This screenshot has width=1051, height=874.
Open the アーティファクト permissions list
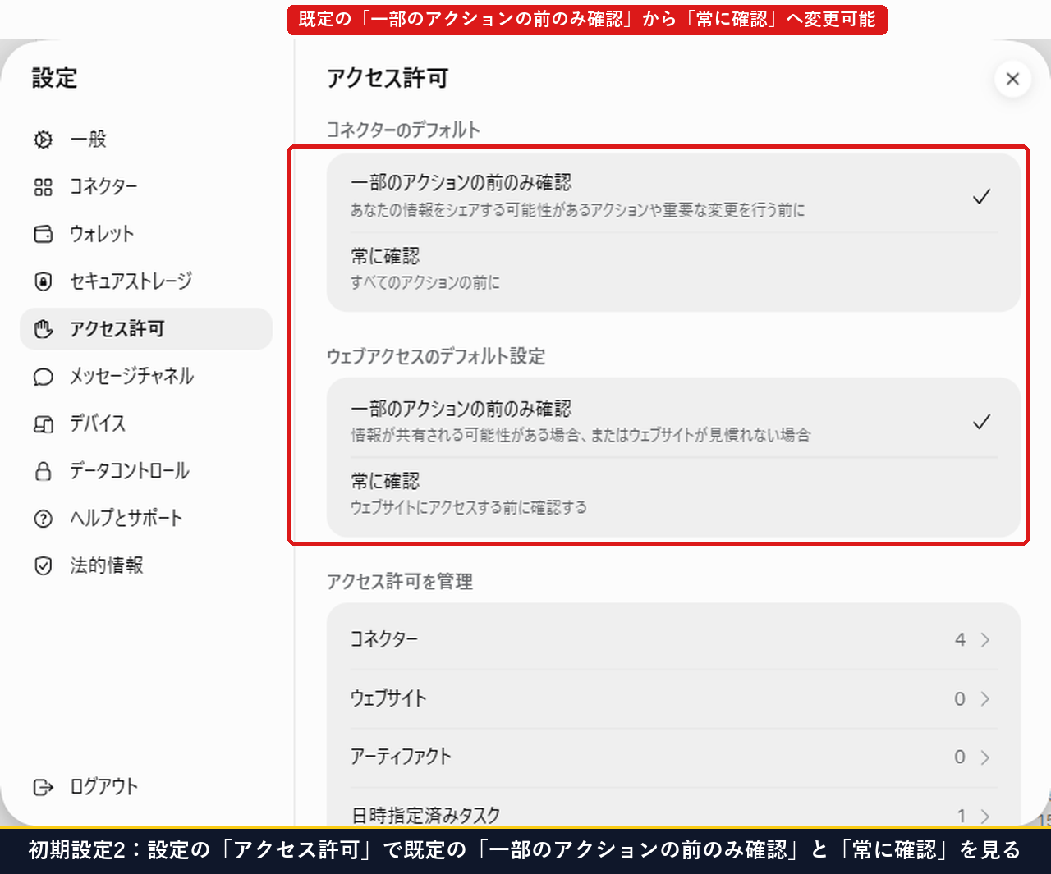tap(673, 757)
